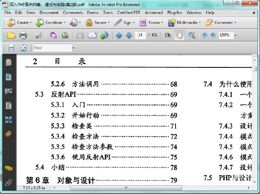Expand the Combine dropdown arrow
Viewport: 260px width, 194px height.
click(x=65, y=22)
